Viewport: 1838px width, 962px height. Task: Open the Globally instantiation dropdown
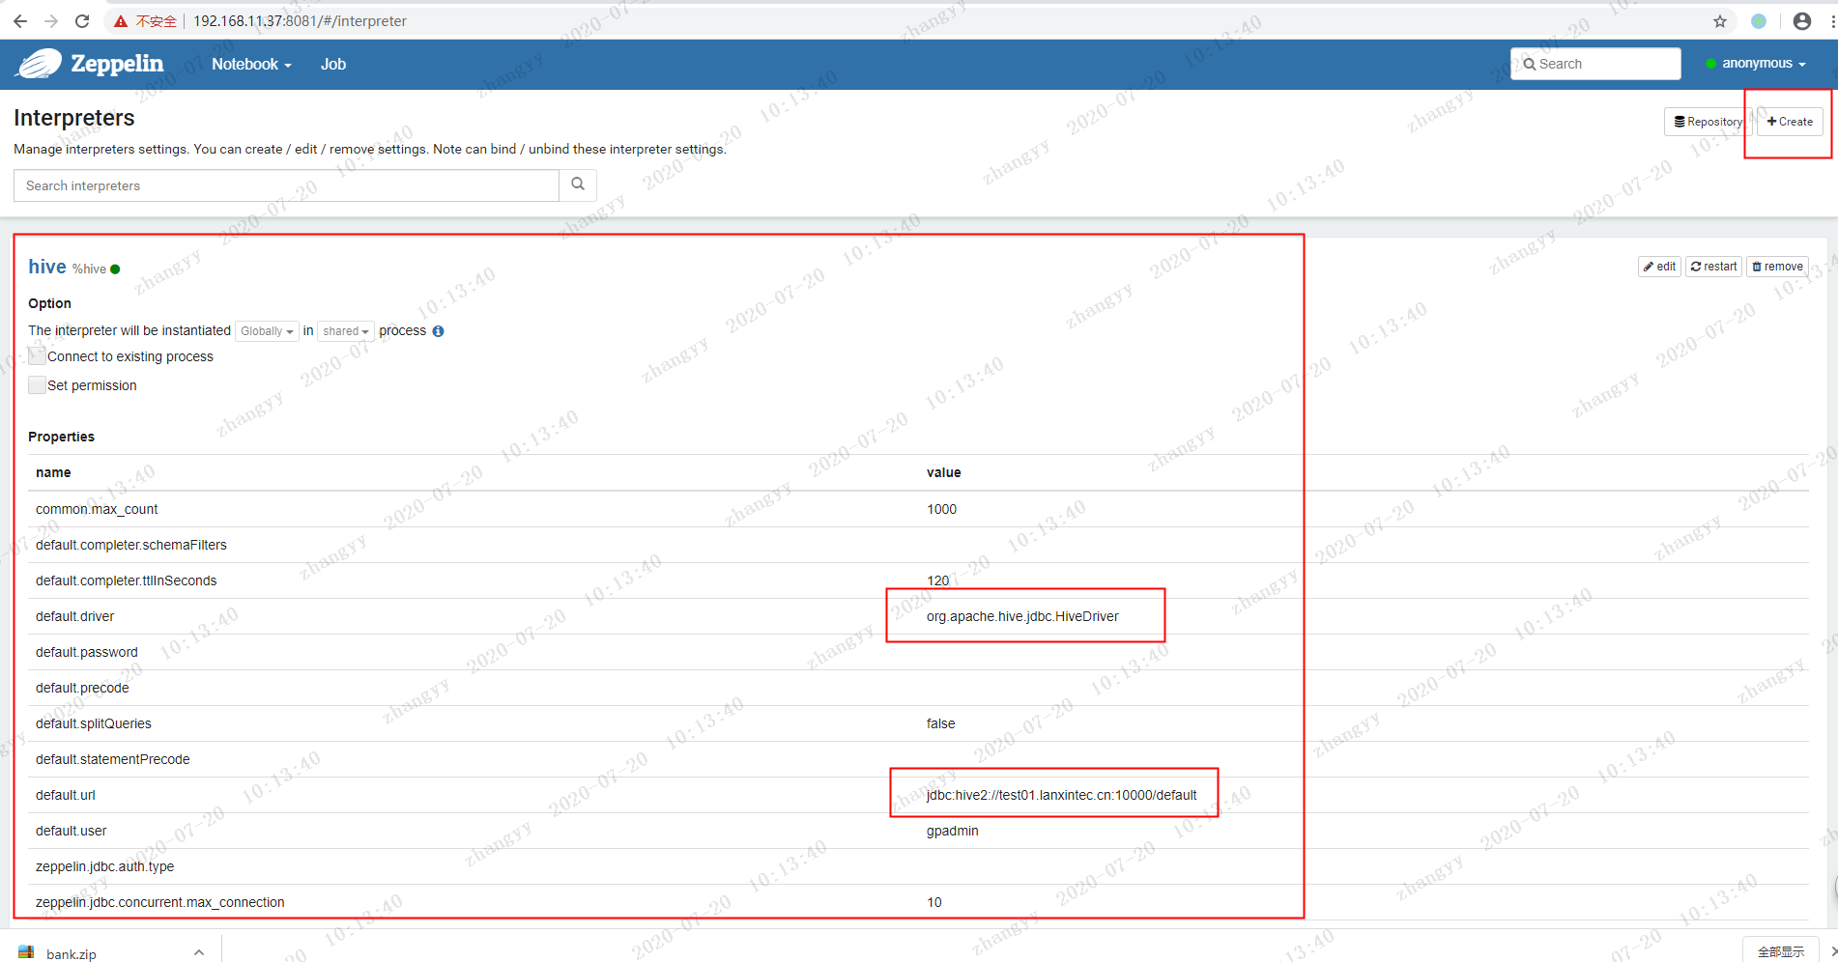267,331
